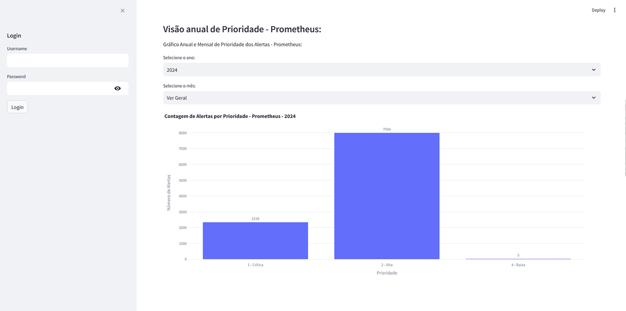626x311 pixels.
Task: Open the three-dot main menu
Action: [614, 10]
